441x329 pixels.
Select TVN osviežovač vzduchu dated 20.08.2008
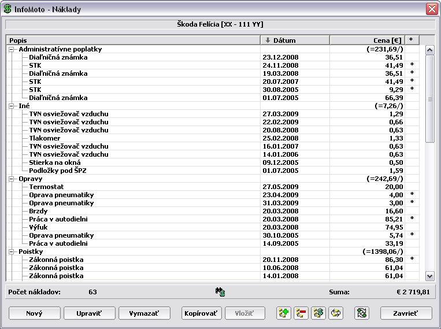tap(213, 130)
